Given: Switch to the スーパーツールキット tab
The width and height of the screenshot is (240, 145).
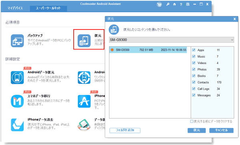Looking at the screenshot, I should tap(48, 8).
